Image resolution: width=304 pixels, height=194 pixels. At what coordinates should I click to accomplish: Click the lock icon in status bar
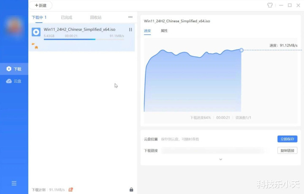tap(131, 189)
